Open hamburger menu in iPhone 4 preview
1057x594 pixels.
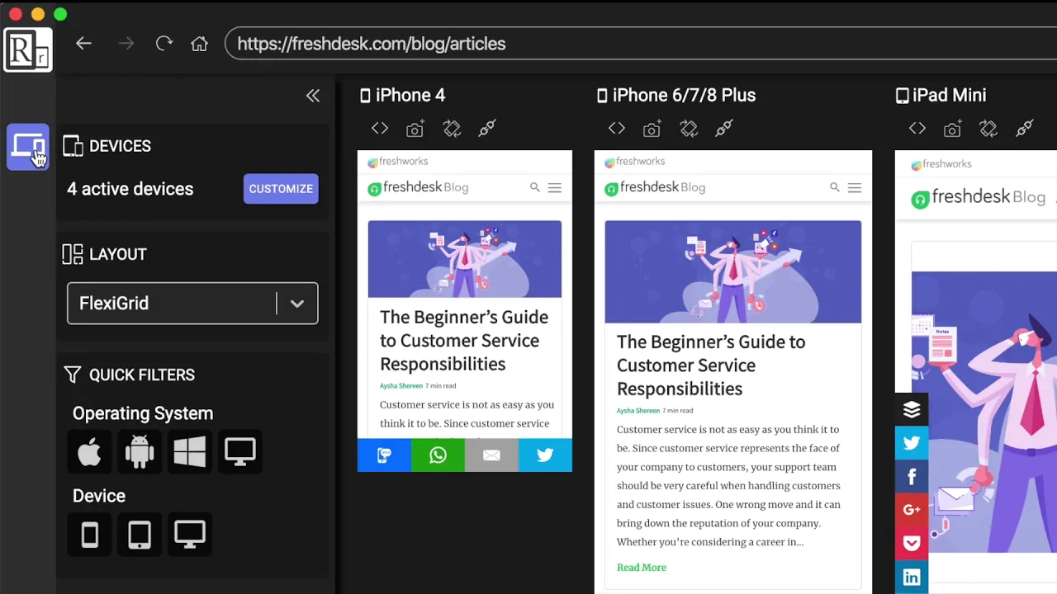pyautogui.click(x=555, y=188)
